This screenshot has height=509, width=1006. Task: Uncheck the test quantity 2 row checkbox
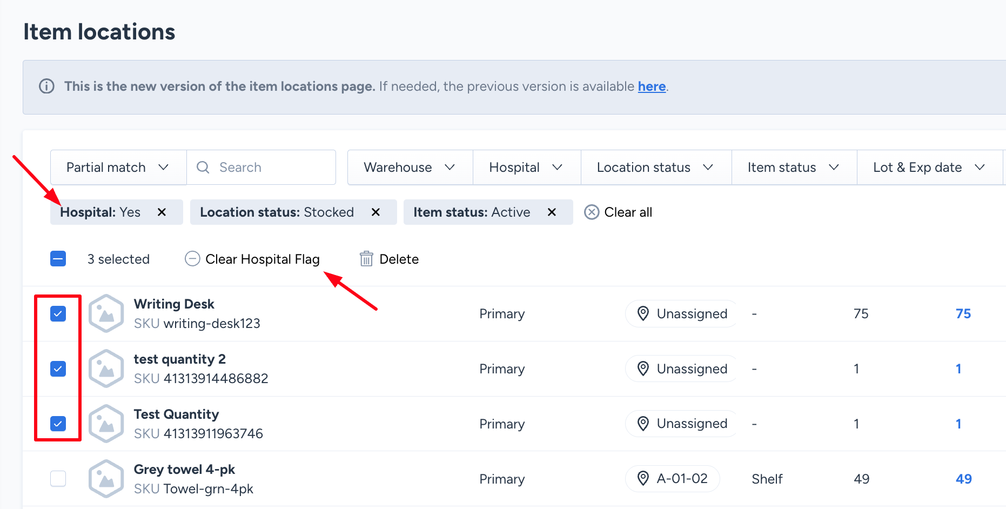[58, 369]
